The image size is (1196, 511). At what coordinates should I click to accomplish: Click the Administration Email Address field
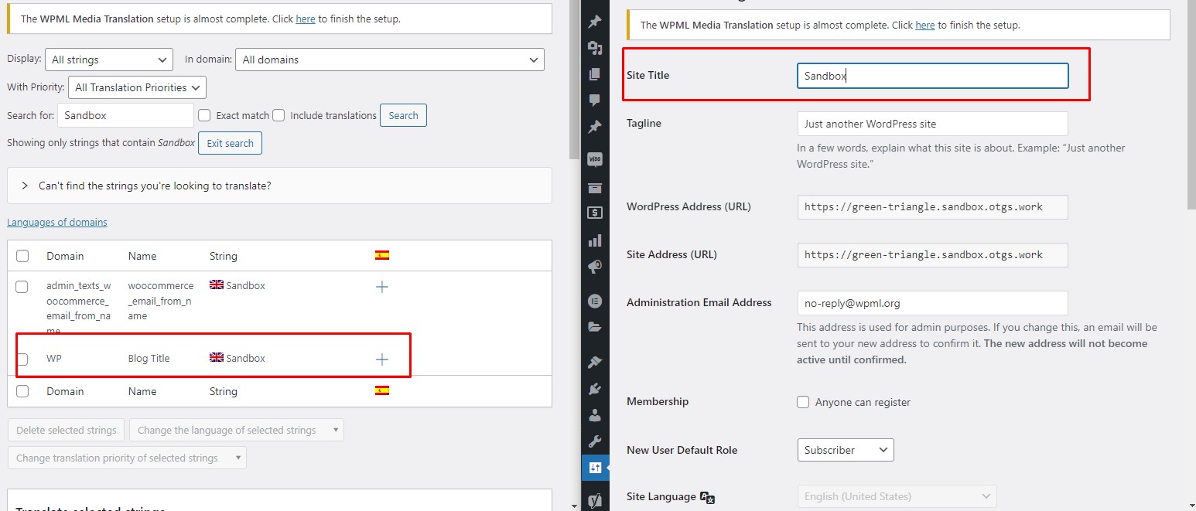(x=933, y=303)
